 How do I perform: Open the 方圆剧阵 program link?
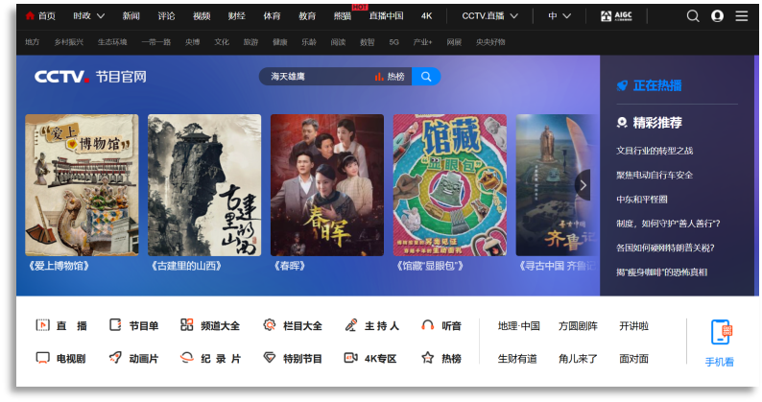point(578,325)
